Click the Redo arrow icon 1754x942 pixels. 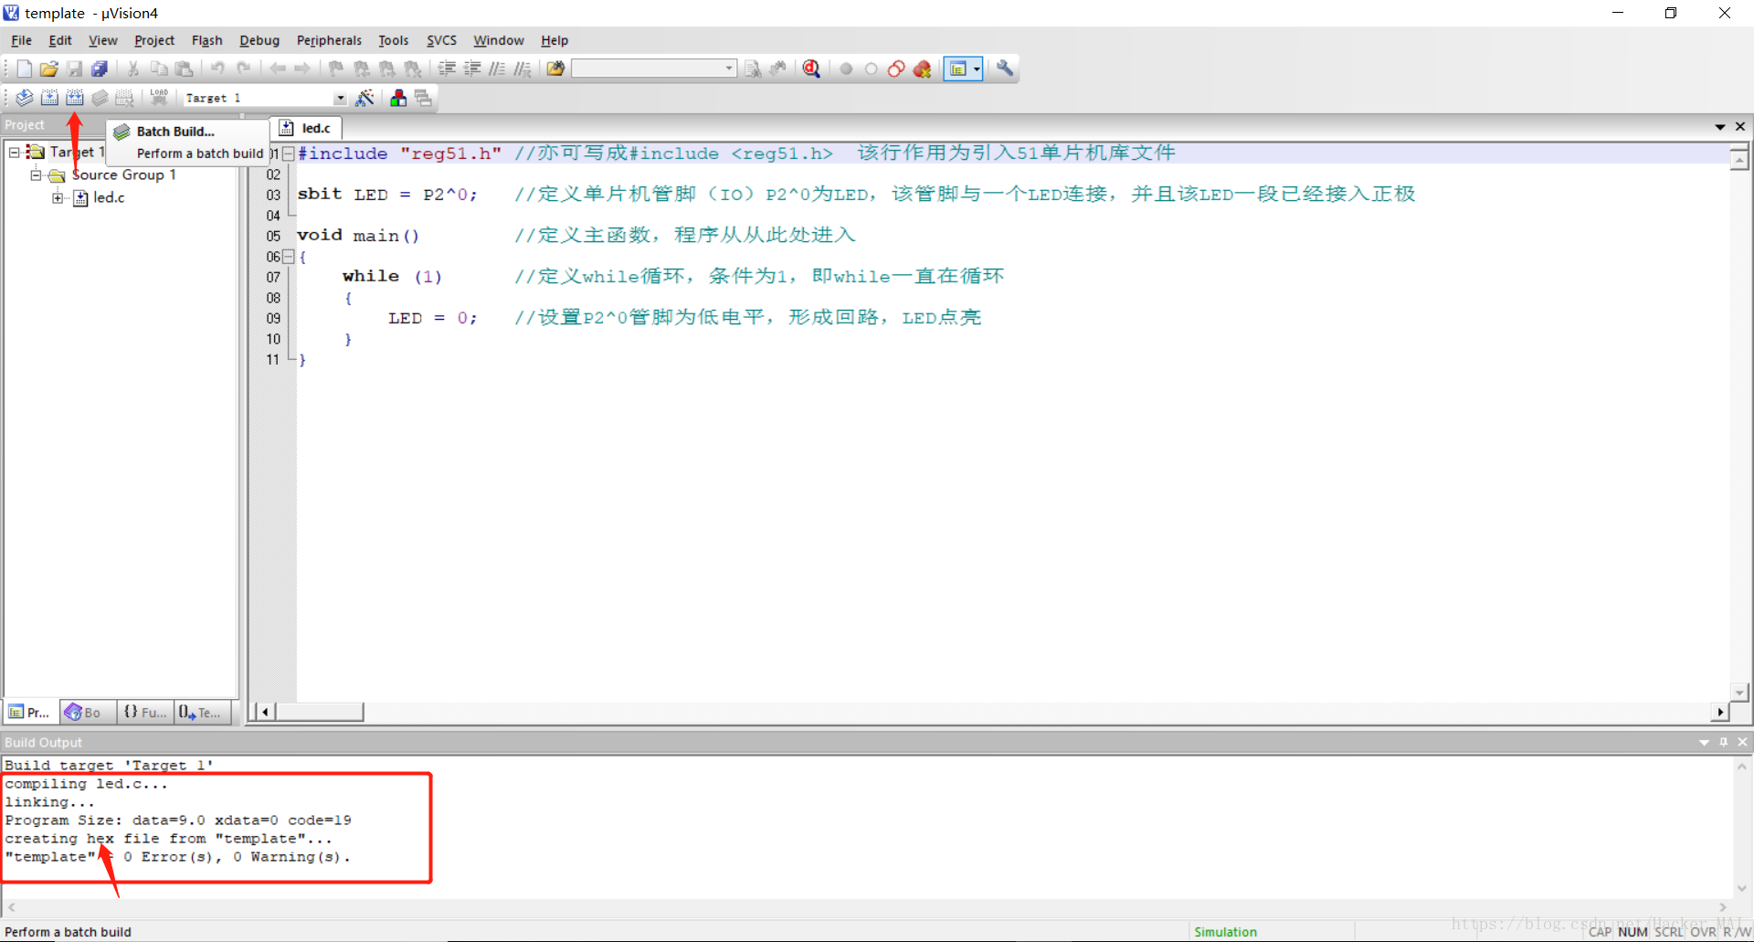tap(243, 69)
